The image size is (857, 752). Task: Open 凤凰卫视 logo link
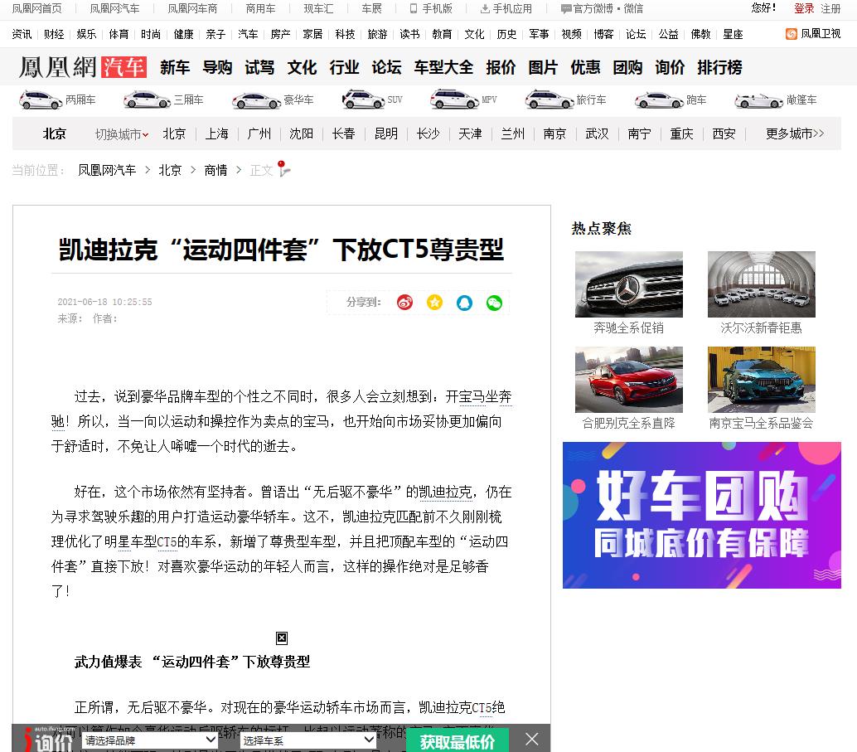[x=813, y=34]
